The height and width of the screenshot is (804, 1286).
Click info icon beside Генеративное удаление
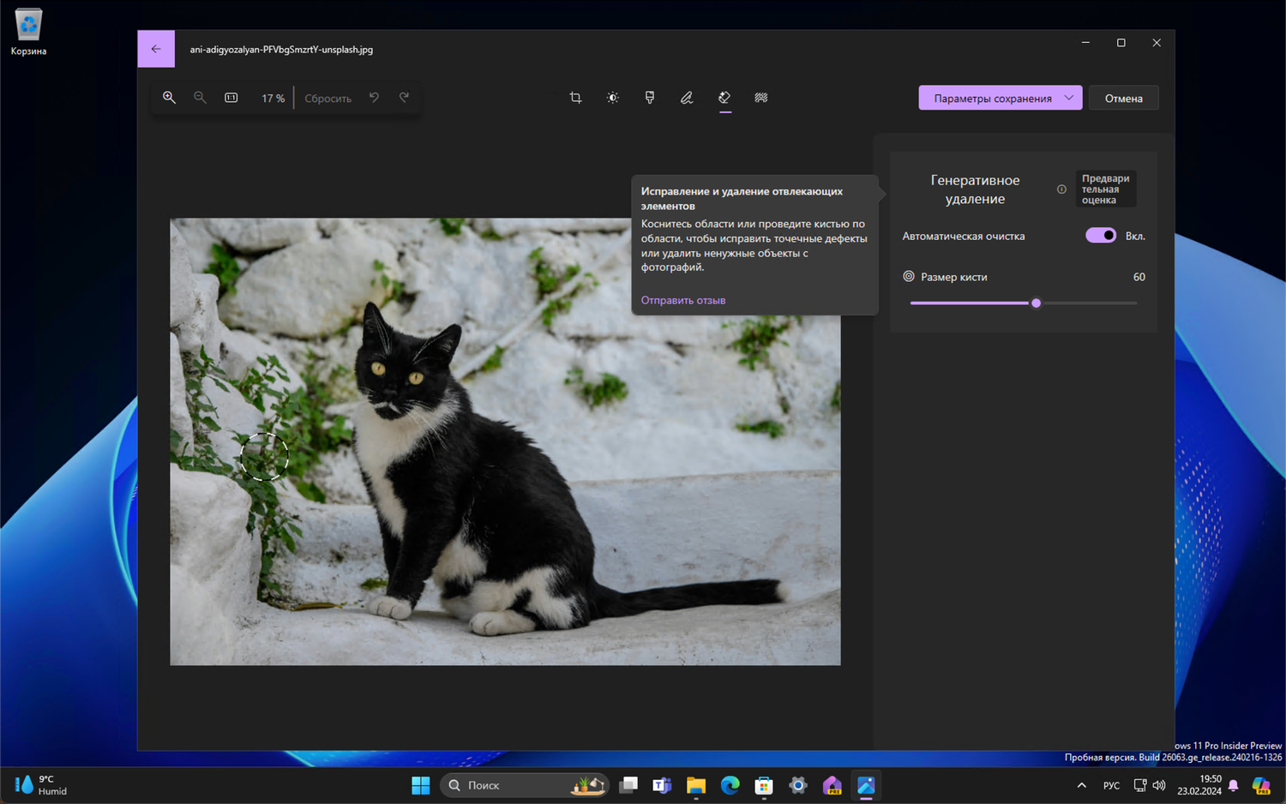(x=1061, y=189)
